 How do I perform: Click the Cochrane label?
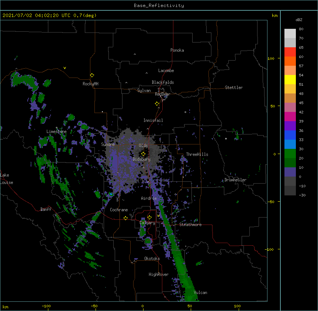click(x=119, y=210)
